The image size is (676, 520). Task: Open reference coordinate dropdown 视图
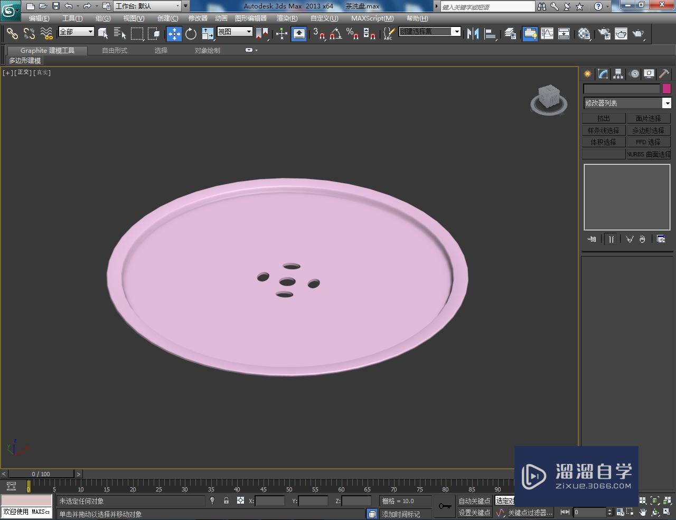point(235,32)
